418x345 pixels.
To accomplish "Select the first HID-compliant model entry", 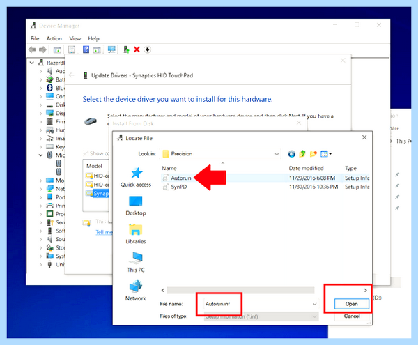I will (x=97, y=176).
